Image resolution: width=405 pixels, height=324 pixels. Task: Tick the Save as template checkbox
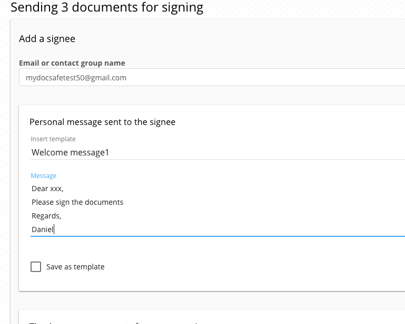(x=36, y=267)
